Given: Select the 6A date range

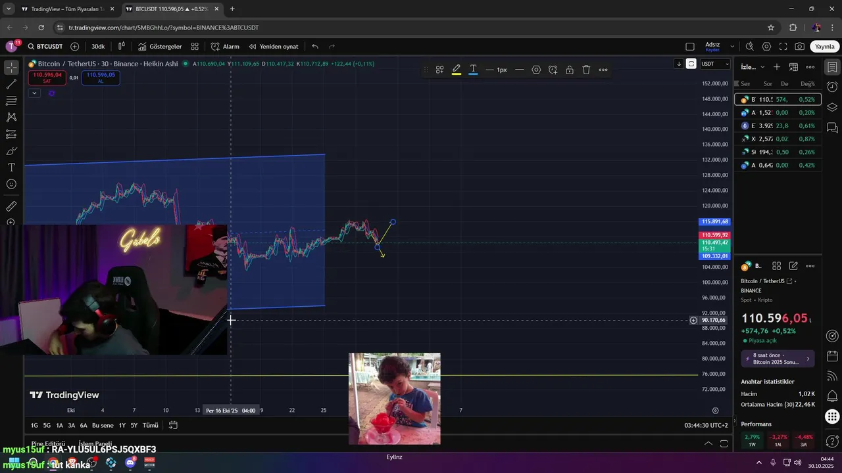Looking at the screenshot, I should 84,426.
